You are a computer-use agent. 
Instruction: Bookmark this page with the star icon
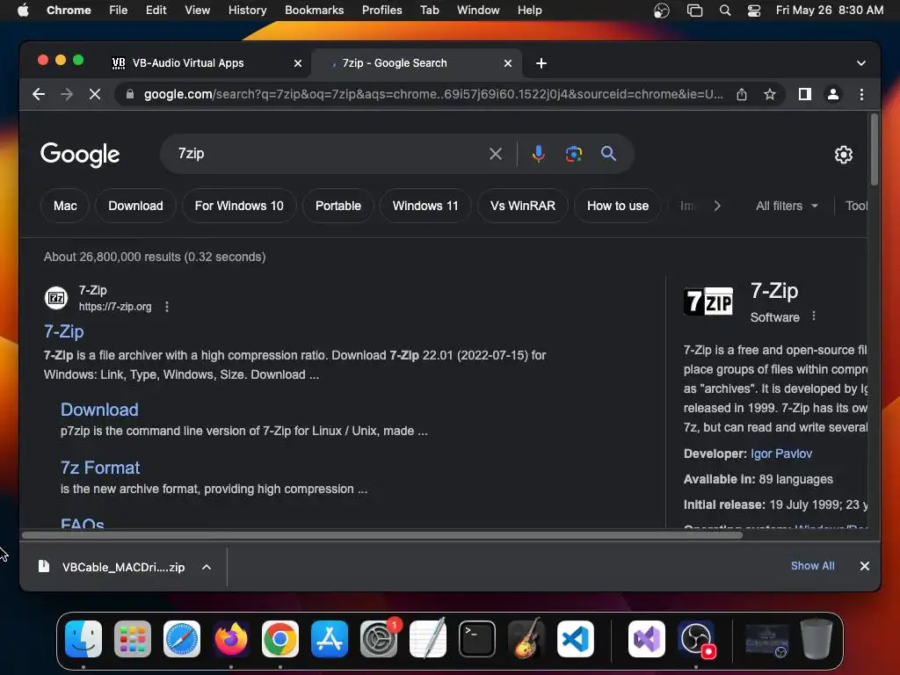[x=770, y=94]
